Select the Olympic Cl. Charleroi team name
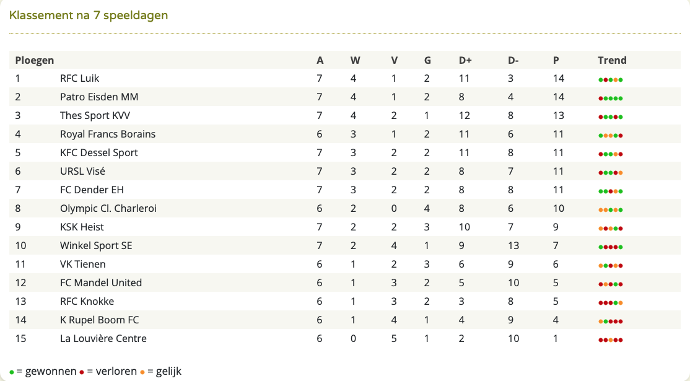The image size is (690, 381). click(108, 208)
